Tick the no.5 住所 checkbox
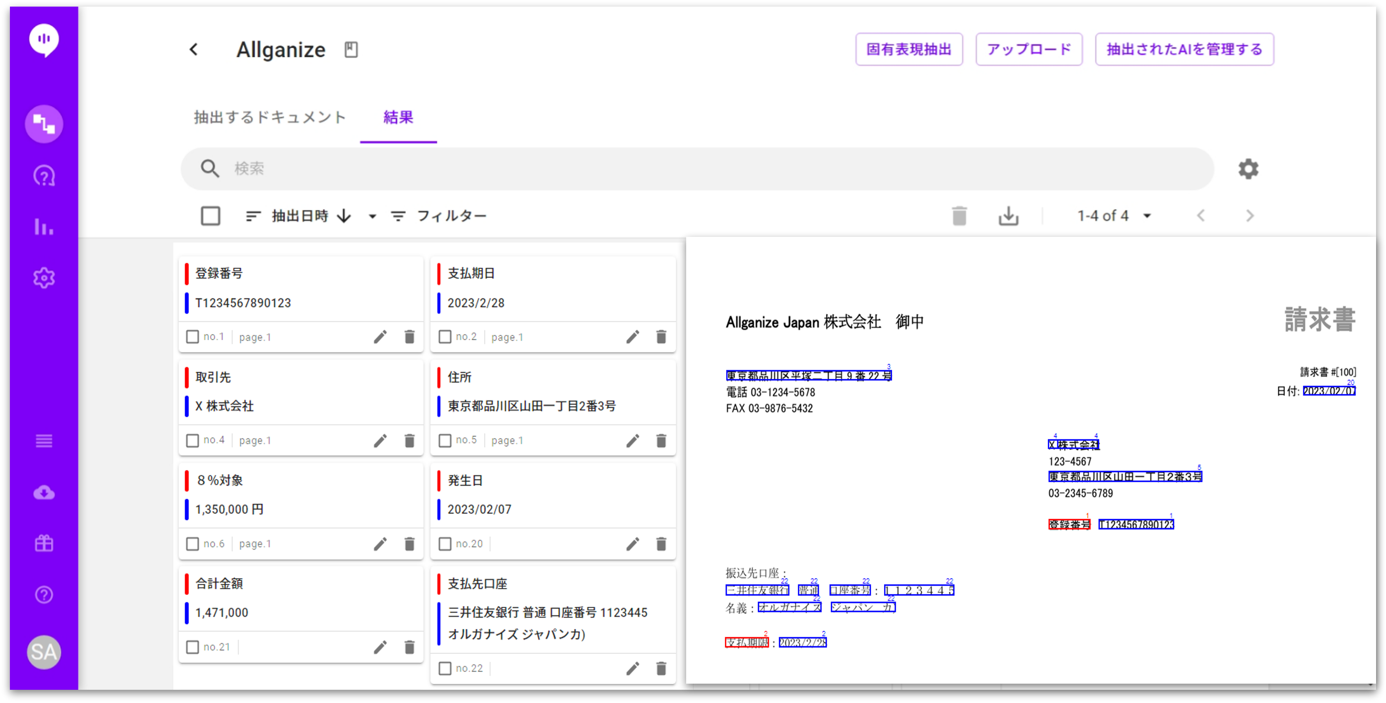Screen dimensions: 1386x703 click(444, 440)
